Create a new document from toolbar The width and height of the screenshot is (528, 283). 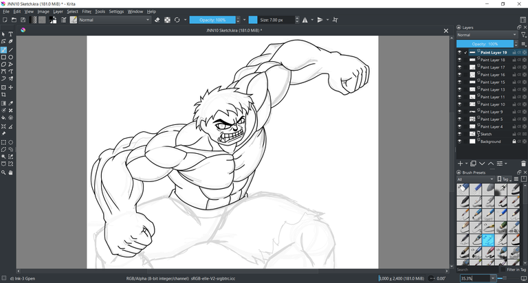tap(5, 20)
